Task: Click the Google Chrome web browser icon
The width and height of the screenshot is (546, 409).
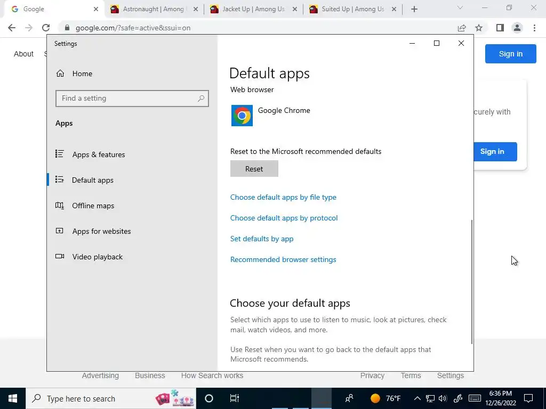Action: [242, 116]
